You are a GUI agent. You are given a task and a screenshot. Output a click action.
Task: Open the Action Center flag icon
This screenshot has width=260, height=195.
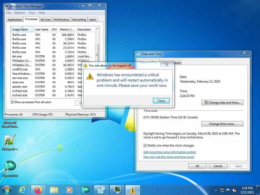tap(228, 190)
